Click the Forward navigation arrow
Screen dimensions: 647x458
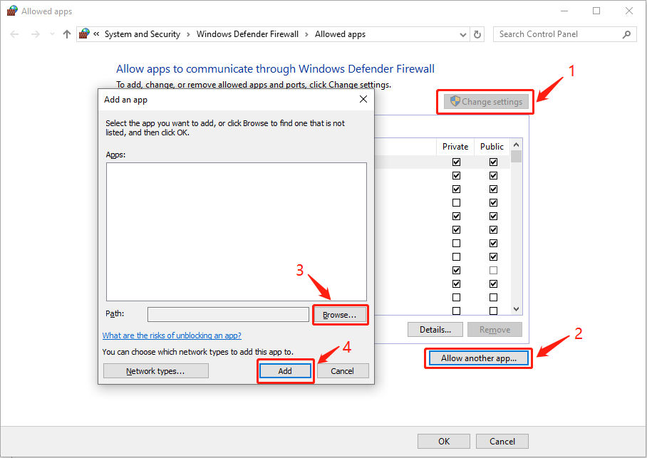tap(36, 34)
